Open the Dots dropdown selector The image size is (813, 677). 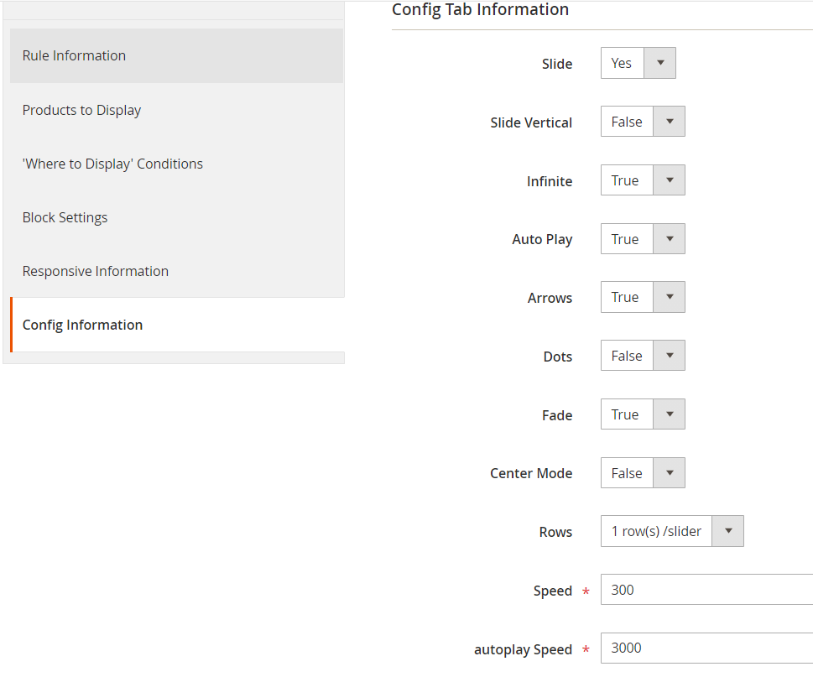643,356
